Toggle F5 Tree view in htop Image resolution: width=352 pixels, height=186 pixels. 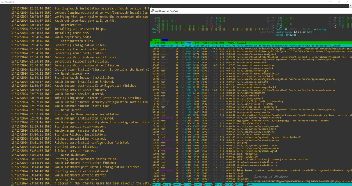point(196,185)
